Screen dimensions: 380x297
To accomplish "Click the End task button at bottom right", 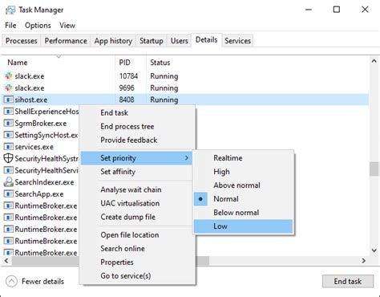I will tap(348, 282).
